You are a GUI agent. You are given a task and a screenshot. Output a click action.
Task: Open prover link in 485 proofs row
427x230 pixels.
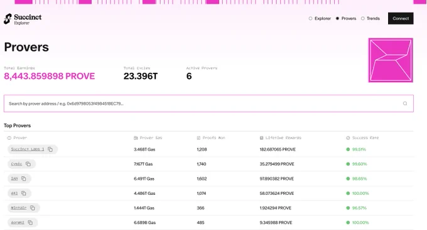pyautogui.click(x=18, y=222)
